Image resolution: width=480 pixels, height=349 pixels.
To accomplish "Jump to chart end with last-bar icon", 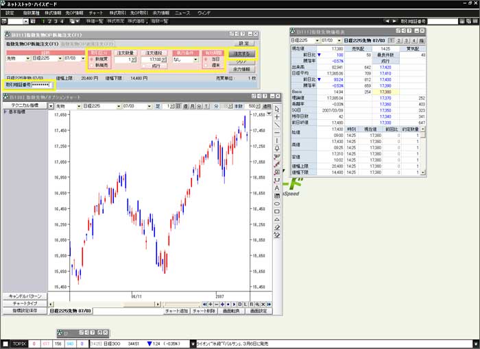I will coord(269,305).
